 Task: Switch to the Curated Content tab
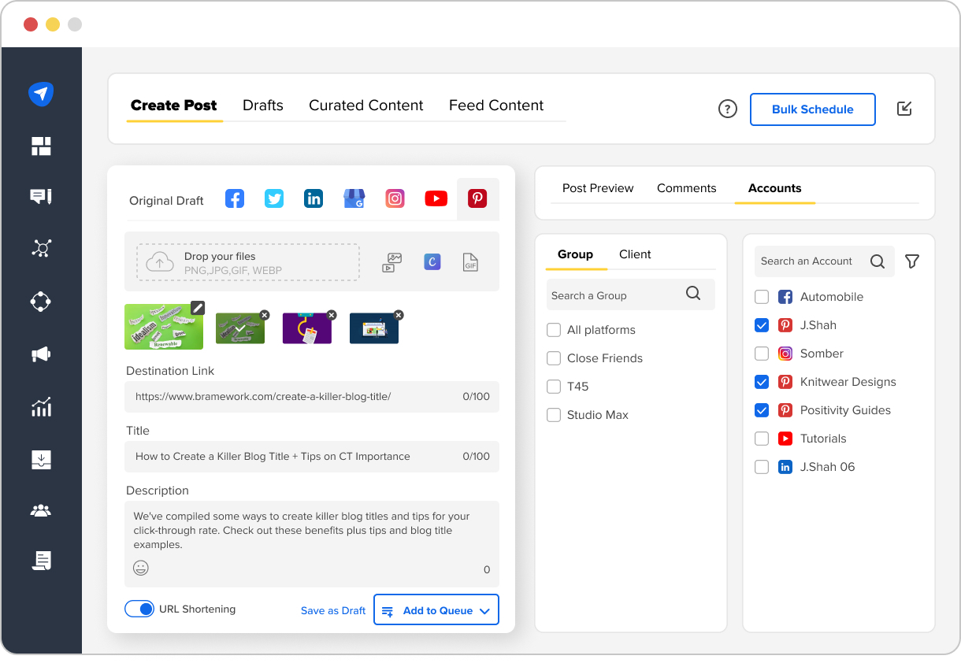(x=365, y=106)
